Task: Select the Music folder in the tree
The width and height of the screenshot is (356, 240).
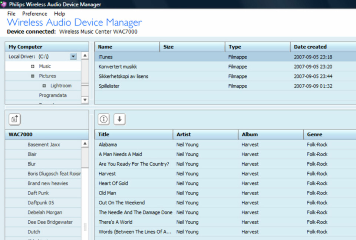Action: 45,66
